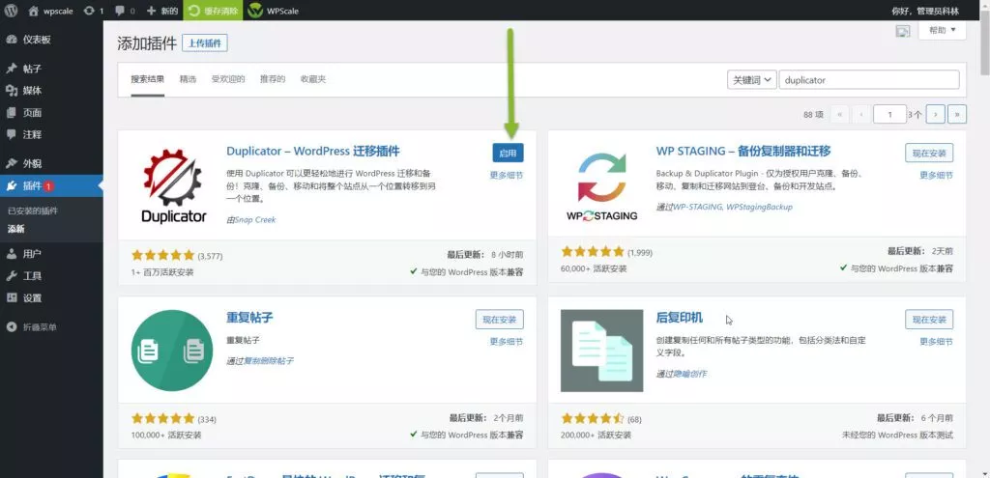
Task: Click the 后复印机 plugin icon
Action: pos(601,351)
